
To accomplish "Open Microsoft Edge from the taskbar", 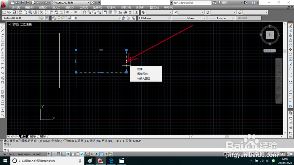I will [111, 161].
